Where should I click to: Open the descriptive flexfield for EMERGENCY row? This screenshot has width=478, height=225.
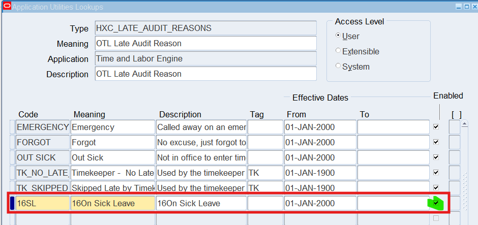454,127
